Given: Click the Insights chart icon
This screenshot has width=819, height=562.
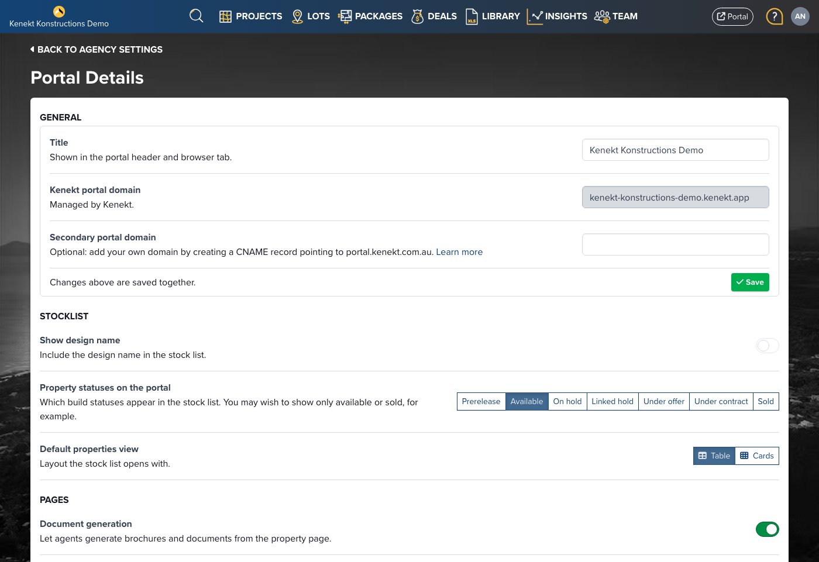Looking at the screenshot, I should pos(535,16).
